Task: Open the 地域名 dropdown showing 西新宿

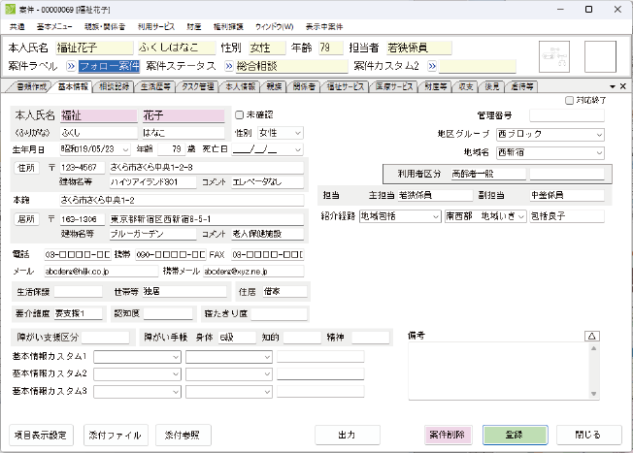Action: coord(550,152)
